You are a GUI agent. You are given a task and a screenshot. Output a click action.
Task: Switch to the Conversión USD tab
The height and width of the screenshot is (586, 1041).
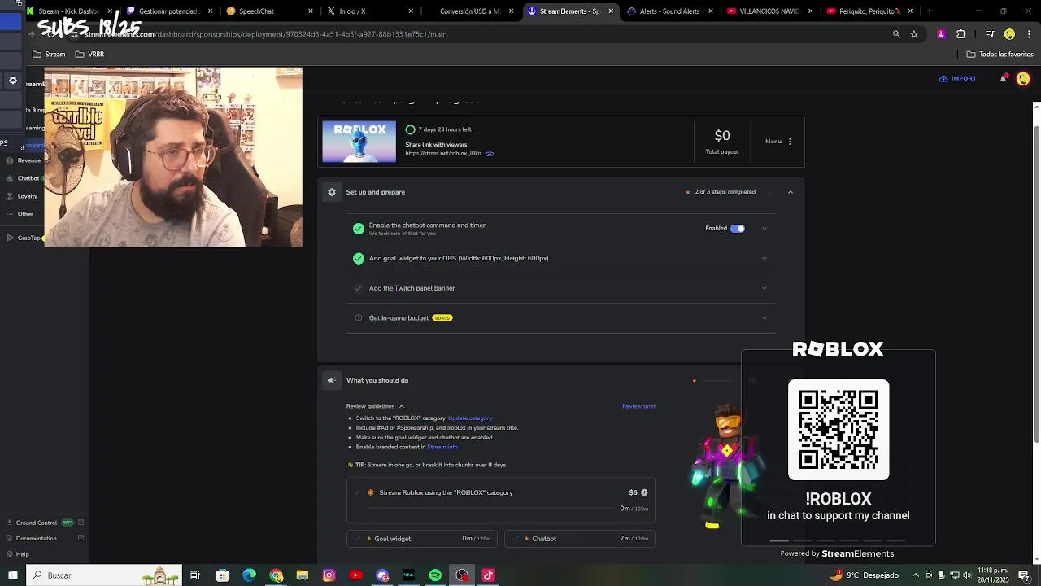pyautogui.click(x=470, y=11)
